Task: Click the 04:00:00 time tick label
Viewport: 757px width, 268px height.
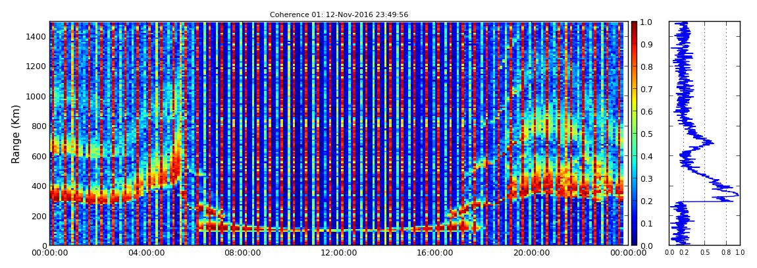Action: (145, 253)
